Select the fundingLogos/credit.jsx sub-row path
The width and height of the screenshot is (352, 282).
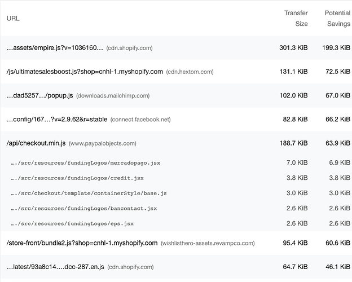[x=77, y=178]
